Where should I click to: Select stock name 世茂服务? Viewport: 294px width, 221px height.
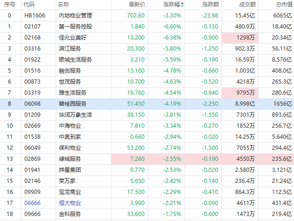pos(70,82)
